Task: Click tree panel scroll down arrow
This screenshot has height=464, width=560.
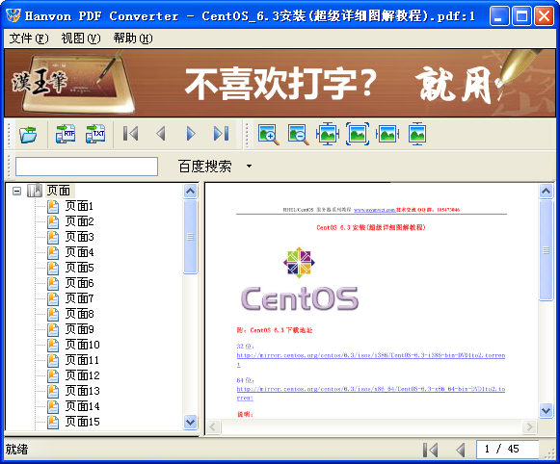Action: [x=190, y=422]
